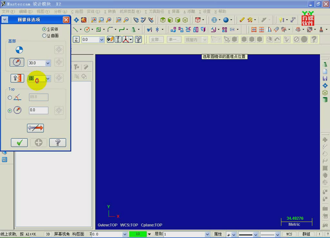
Task: Click the wireframe globe shading icon
Action: pyautogui.click(x=214, y=20)
